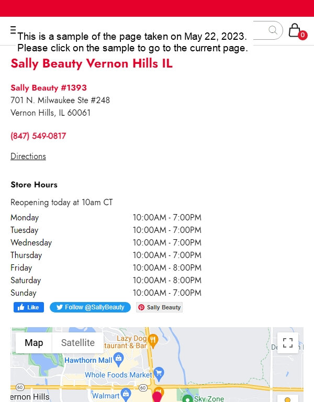Follow @SallyBeauty on Twitter
Viewport: 314px width, 402px height.
tap(90, 307)
